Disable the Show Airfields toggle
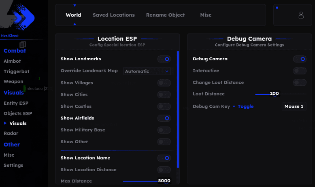This screenshot has width=315, height=187. point(164,118)
